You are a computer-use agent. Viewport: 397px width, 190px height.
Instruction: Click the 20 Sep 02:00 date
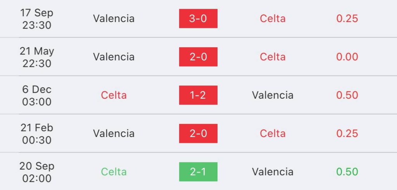coord(37,172)
